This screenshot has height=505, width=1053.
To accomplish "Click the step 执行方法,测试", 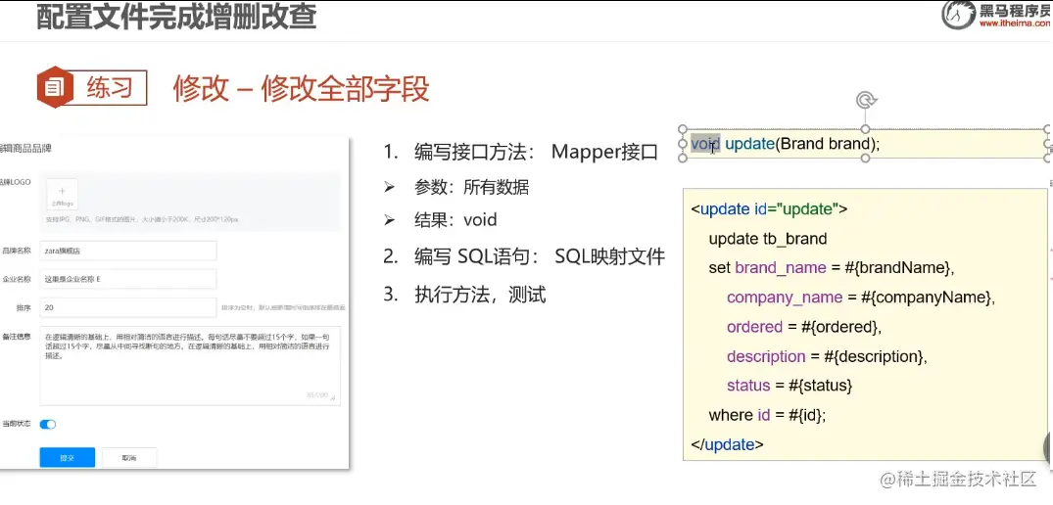I will point(464,295).
